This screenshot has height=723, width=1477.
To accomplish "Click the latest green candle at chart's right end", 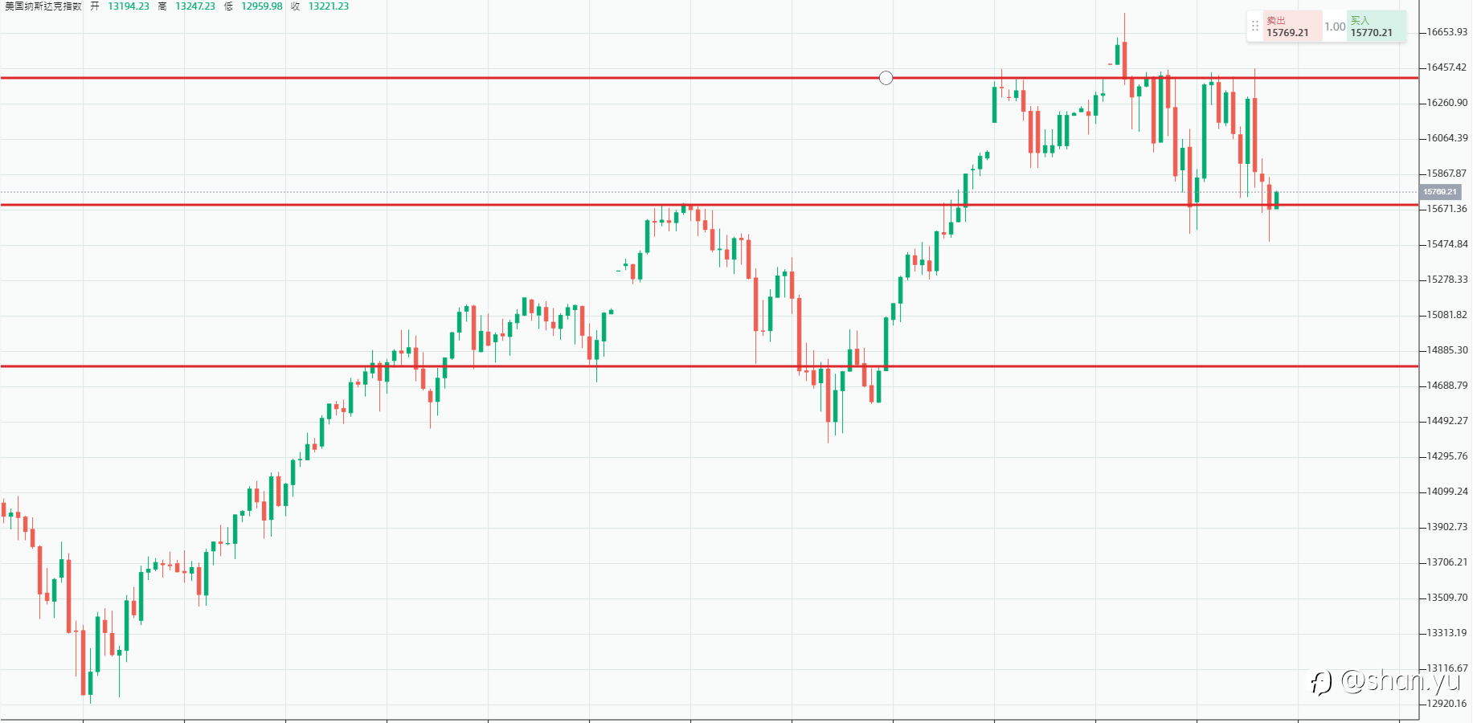I will tap(1276, 200).
